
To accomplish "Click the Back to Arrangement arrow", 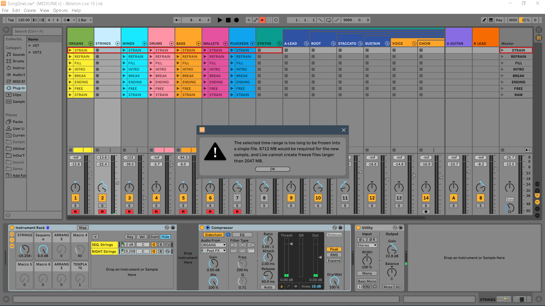I will click(x=262, y=20).
